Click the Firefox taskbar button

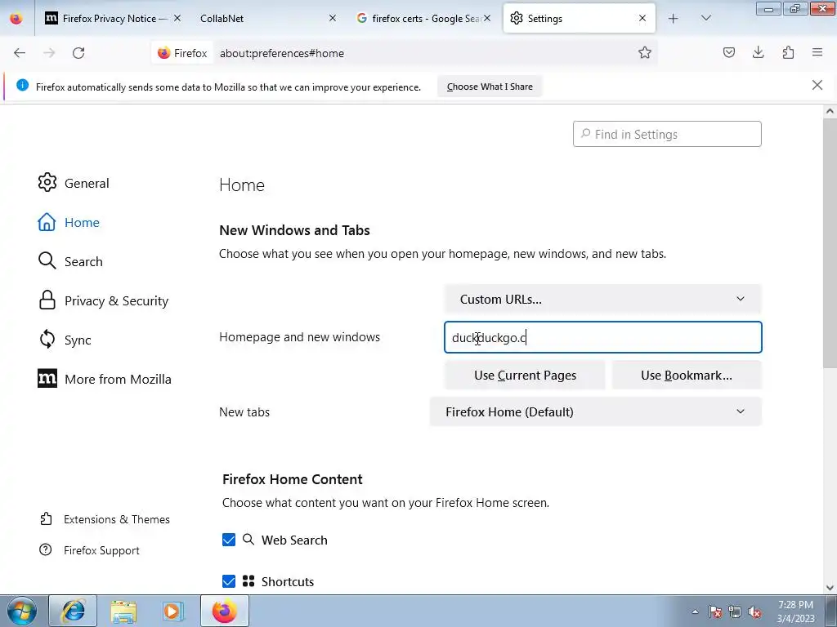pyautogui.click(x=224, y=611)
